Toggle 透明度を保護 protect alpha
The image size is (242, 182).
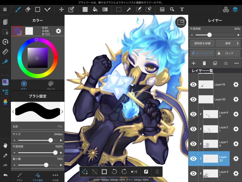[202, 43]
